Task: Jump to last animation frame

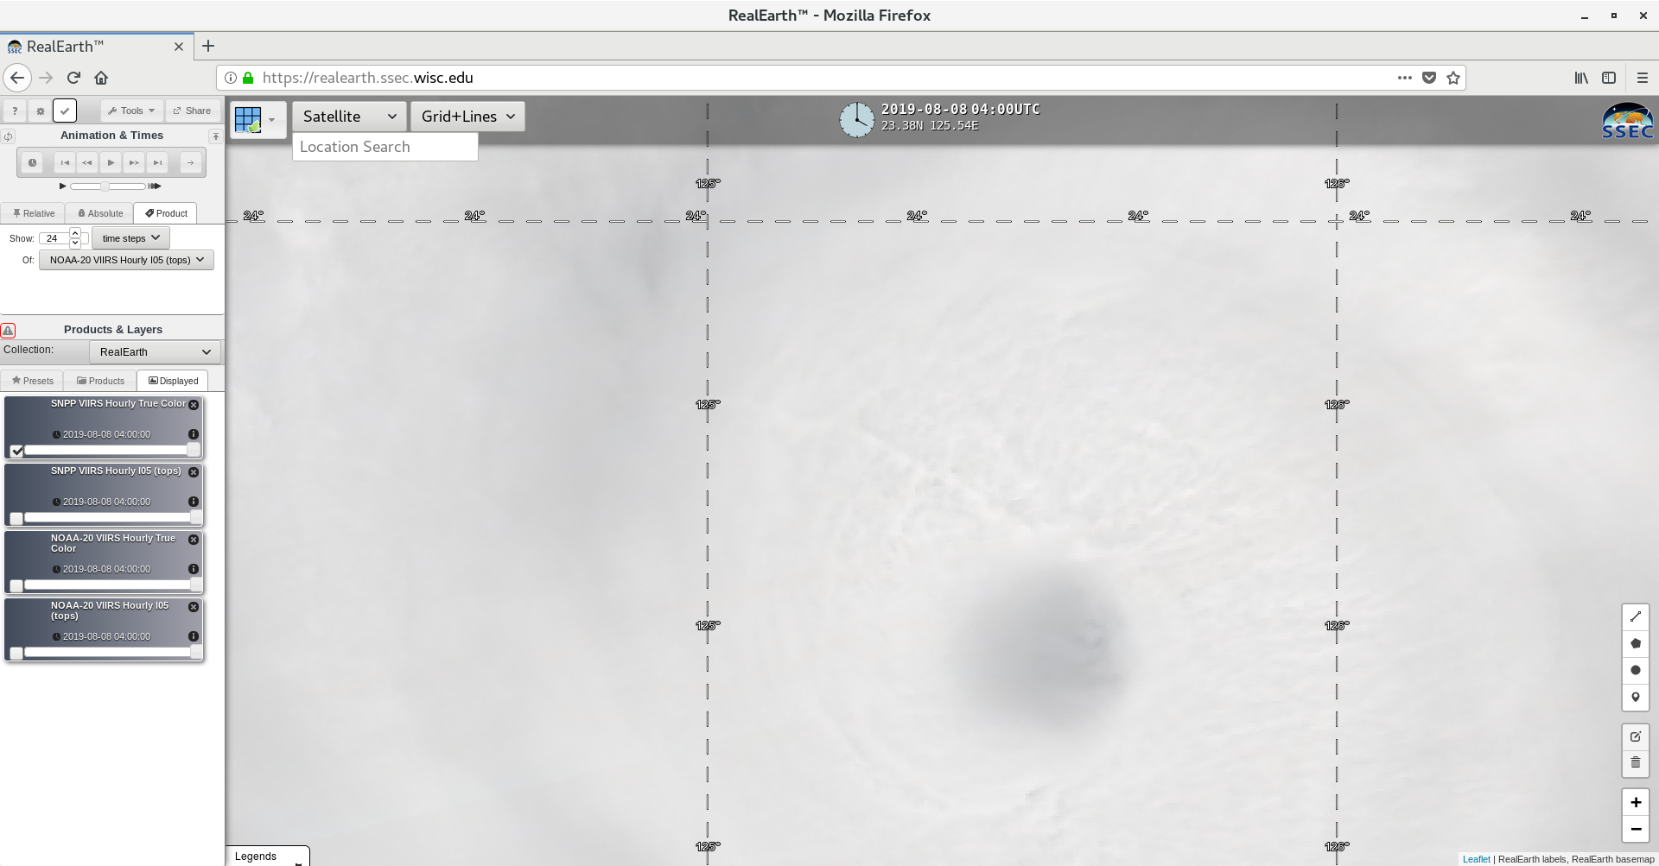Action: (157, 162)
